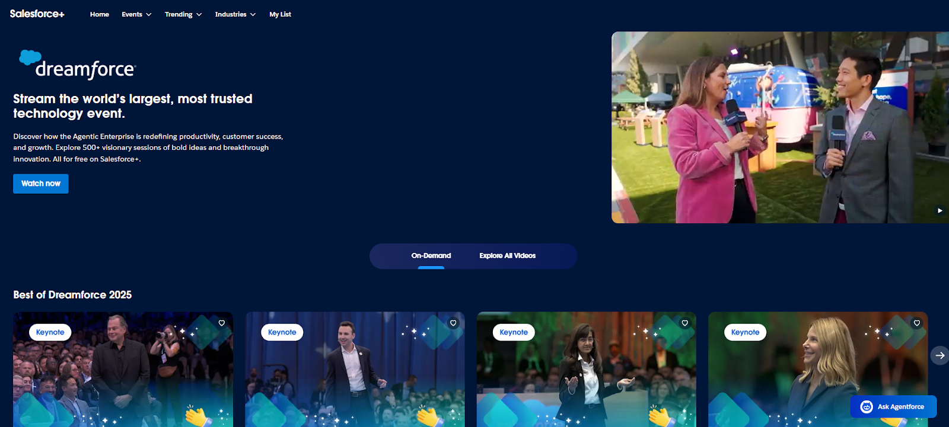Go to Home in navigation
The height and width of the screenshot is (427, 949).
click(100, 14)
